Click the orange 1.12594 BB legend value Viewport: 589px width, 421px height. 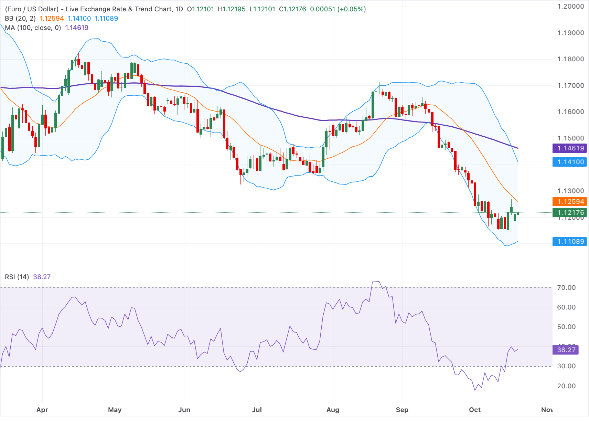click(x=52, y=18)
